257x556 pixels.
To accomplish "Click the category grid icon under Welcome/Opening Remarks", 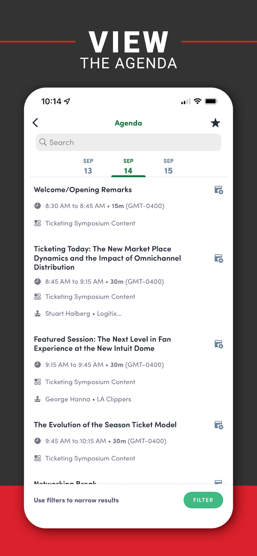I will click(x=37, y=223).
